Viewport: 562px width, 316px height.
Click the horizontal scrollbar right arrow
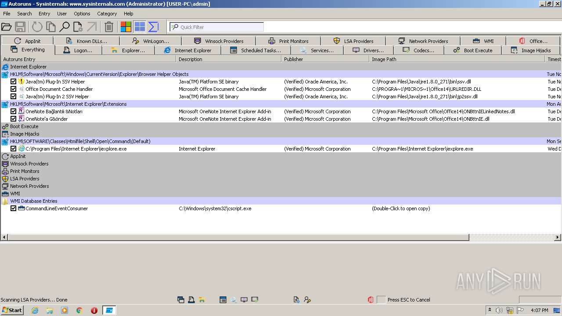[558, 237]
